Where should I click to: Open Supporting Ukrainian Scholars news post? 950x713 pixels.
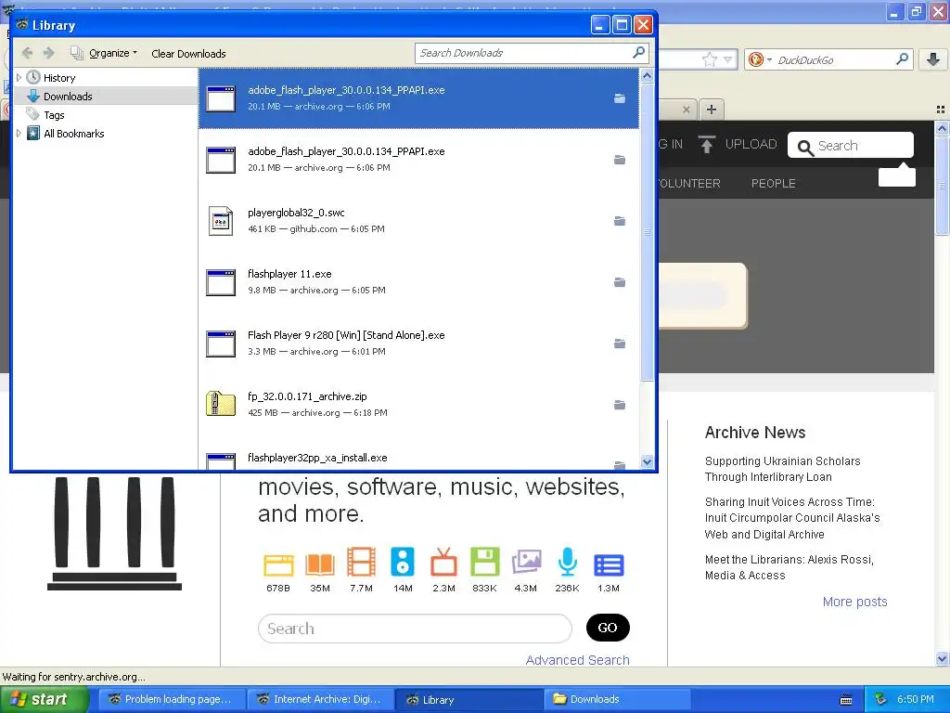click(x=782, y=469)
